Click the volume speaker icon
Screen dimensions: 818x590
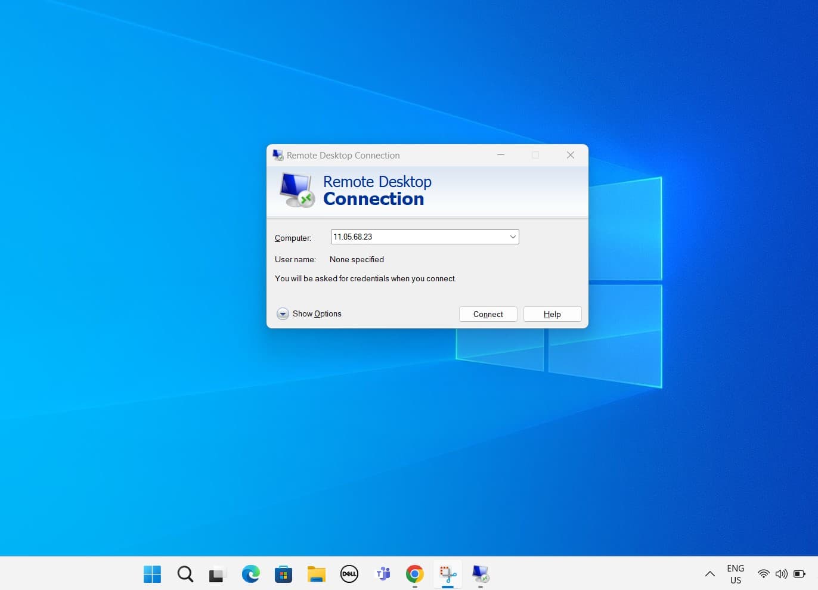pyautogui.click(x=782, y=574)
